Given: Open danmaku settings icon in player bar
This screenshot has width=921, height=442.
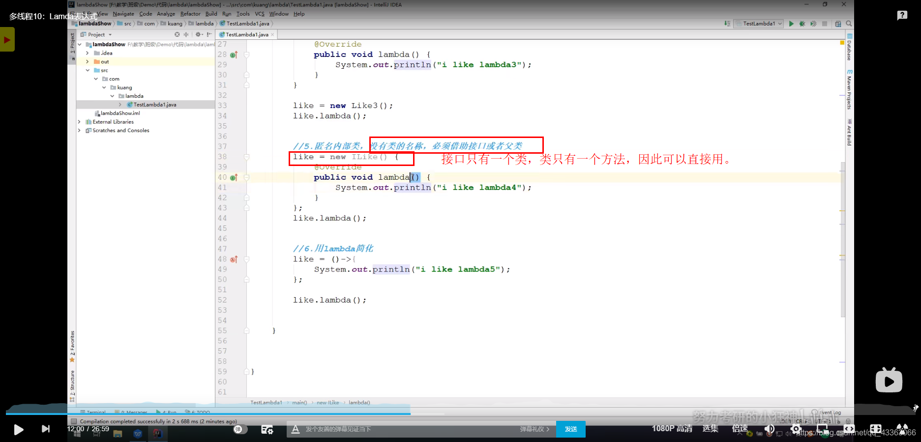Looking at the screenshot, I should click(x=267, y=430).
